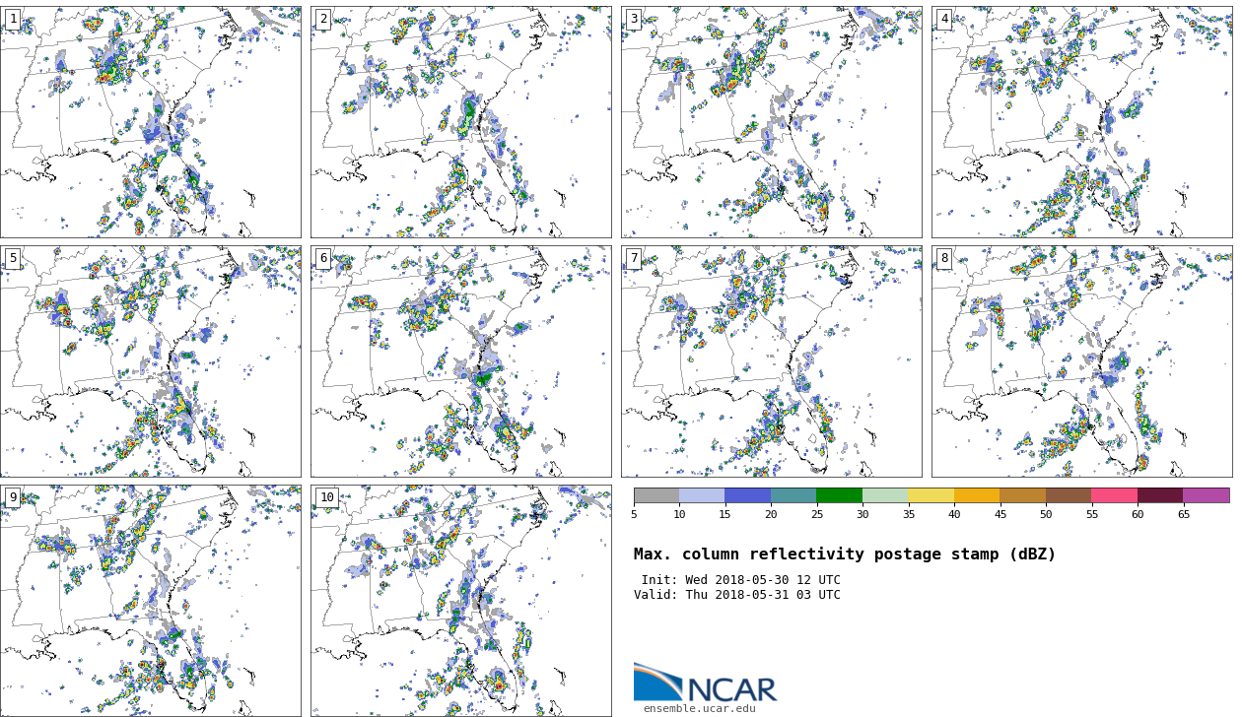Pick the dark green 25–30 dBZ swatch
The image size is (1242, 717).
(839, 495)
